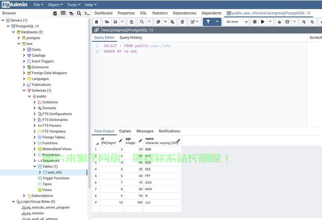Open the dropdown arrow beside Save File
322x220 pixels.
click(122, 22)
